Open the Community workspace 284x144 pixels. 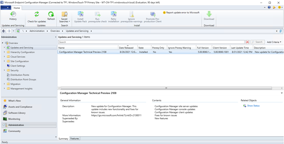pyautogui.click(x=29, y=131)
